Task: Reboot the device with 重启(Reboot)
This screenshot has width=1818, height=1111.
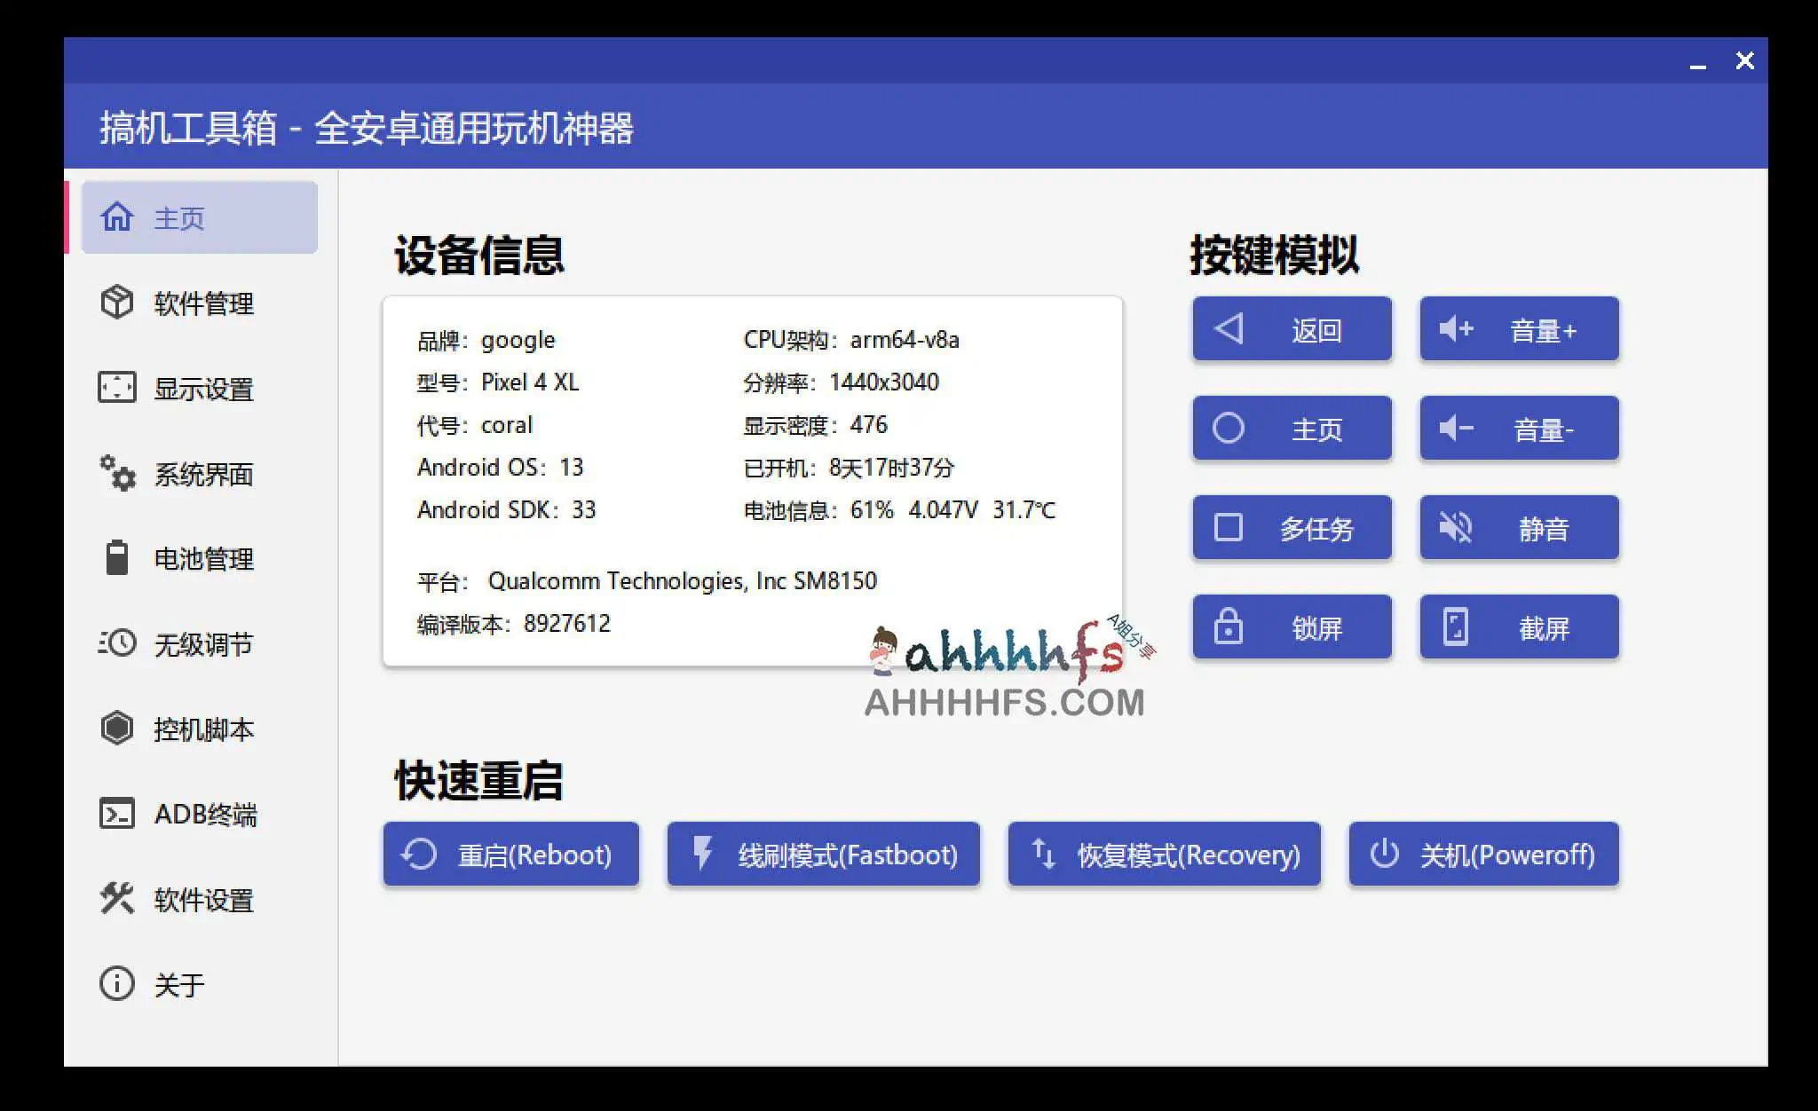Action: point(510,854)
